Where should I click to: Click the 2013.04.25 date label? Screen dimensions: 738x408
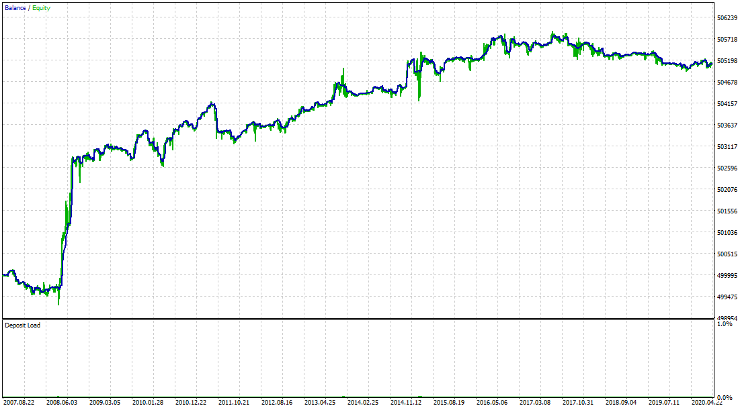(320, 403)
